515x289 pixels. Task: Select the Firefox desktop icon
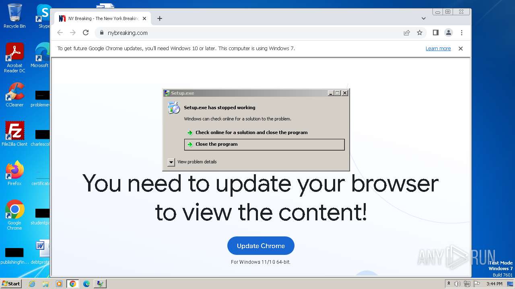(14, 173)
